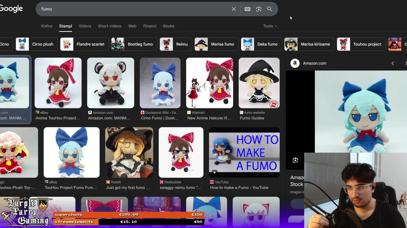Click the Flandre plush thumbnail with red dress
The width and height of the screenshot is (407, 228).
tap(19, 152)
